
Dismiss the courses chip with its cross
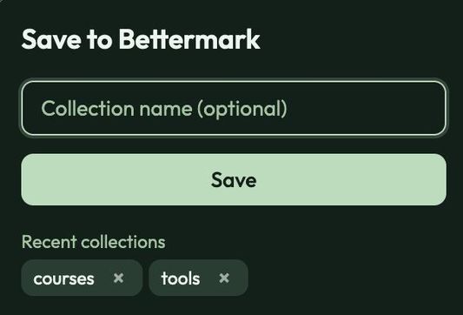[x=118, y=278]
